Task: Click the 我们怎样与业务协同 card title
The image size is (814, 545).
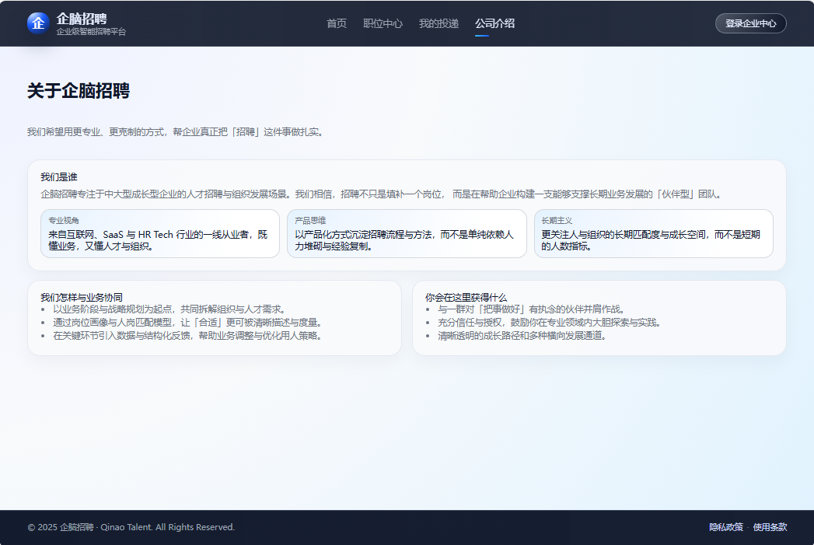Action: [82, 297]
